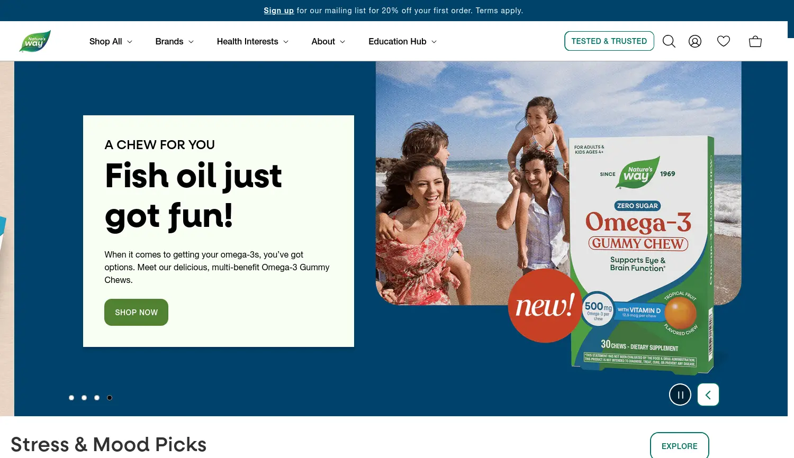Screen dimensions: 794x458
Task: Click the Shop Now button
Action: click(136, 313)
